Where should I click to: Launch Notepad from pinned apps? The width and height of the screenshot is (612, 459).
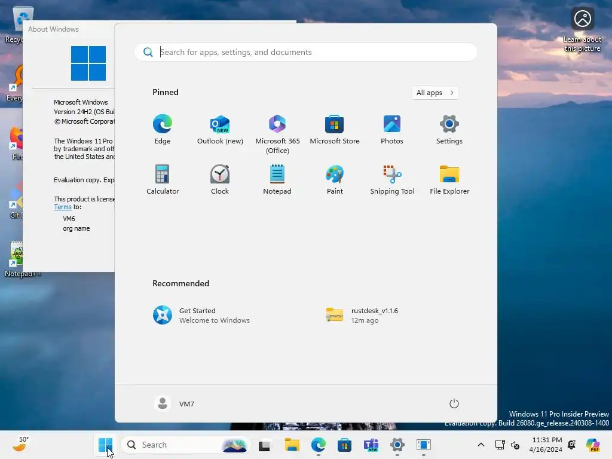[277, 179]
